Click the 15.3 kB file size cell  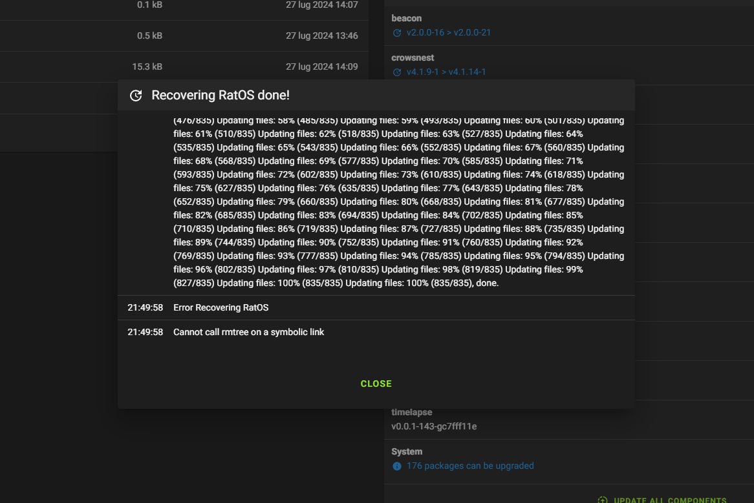point(147,67)
